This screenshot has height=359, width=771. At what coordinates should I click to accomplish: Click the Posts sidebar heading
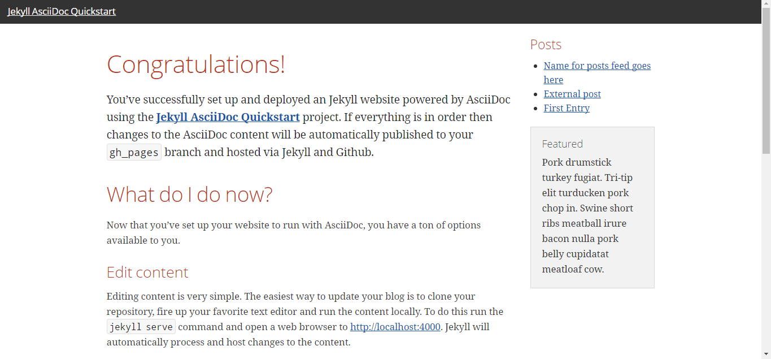coord(546,44)
